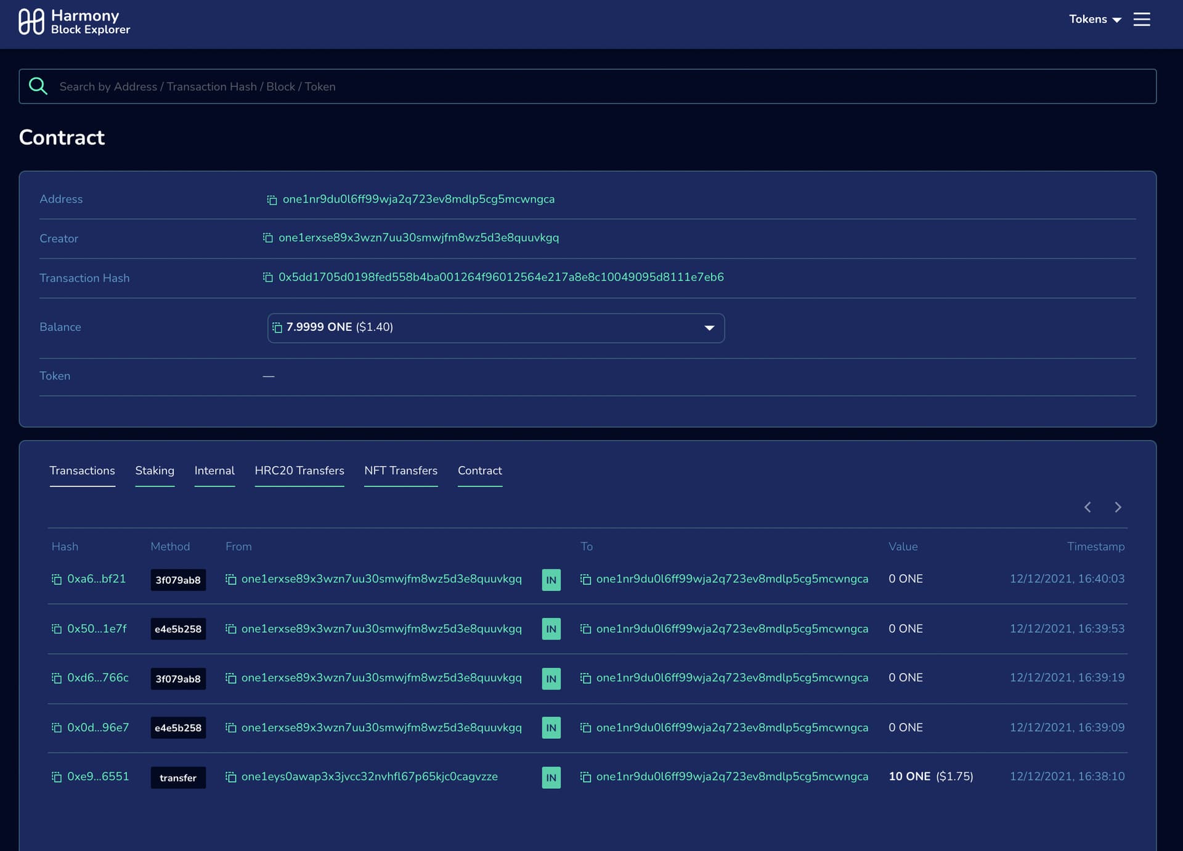Image resolution: width=1183 pixels, height=851 pixels.
Task: Copy hash 0xe9...6551
Action: point(57,777)
